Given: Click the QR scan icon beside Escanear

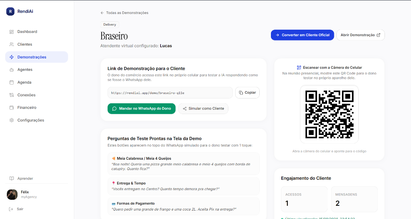Looking at the screenshot, I should point(299,68).
